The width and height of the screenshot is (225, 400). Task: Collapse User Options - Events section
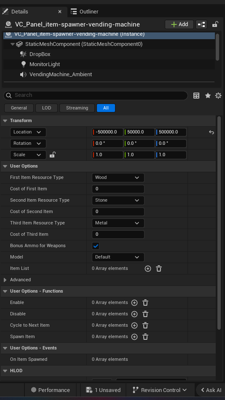(x=5, y=348)
